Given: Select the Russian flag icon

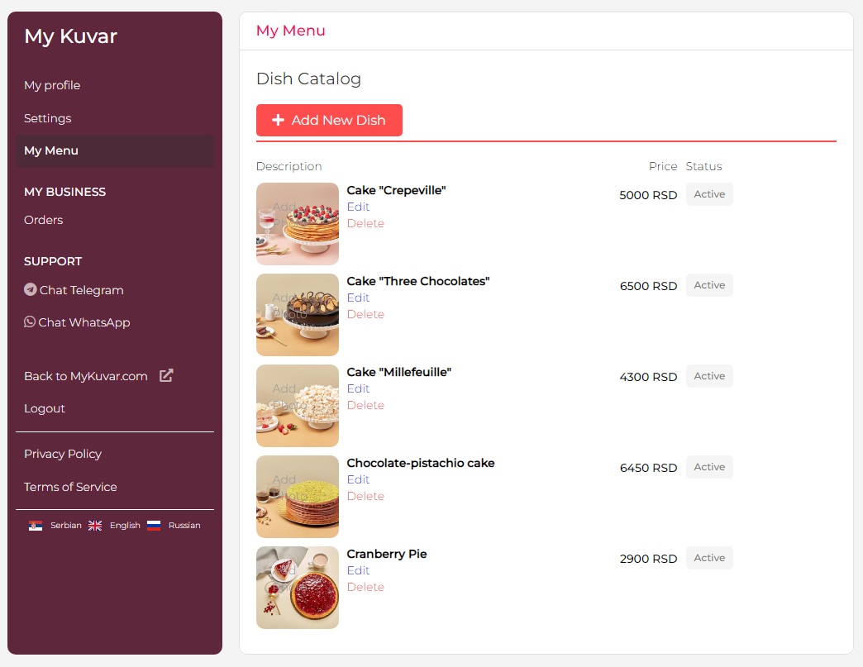Looking at the screenshot, I should point(154,526).
